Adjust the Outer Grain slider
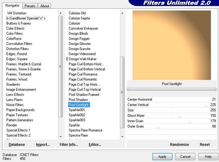 172,126
